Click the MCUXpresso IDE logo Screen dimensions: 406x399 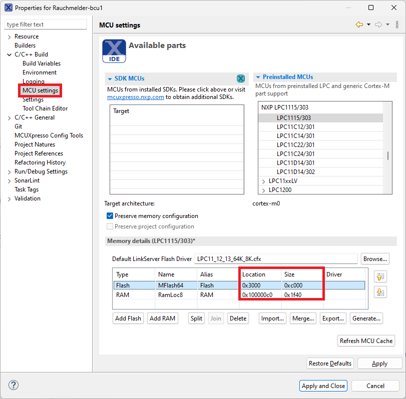coord(114,51)
